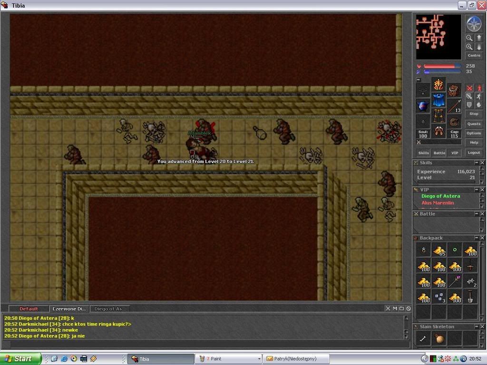Click the minimap display
This screenshot has height=365, width=487.
point(438,37)
